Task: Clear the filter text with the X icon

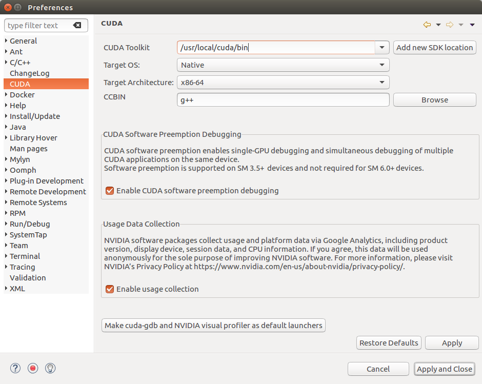Action: coord(77,26)
